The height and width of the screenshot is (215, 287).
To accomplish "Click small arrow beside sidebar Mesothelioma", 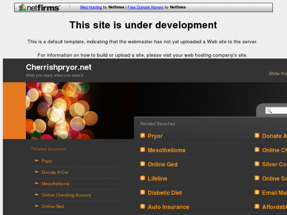I will [x=37, y=183].
